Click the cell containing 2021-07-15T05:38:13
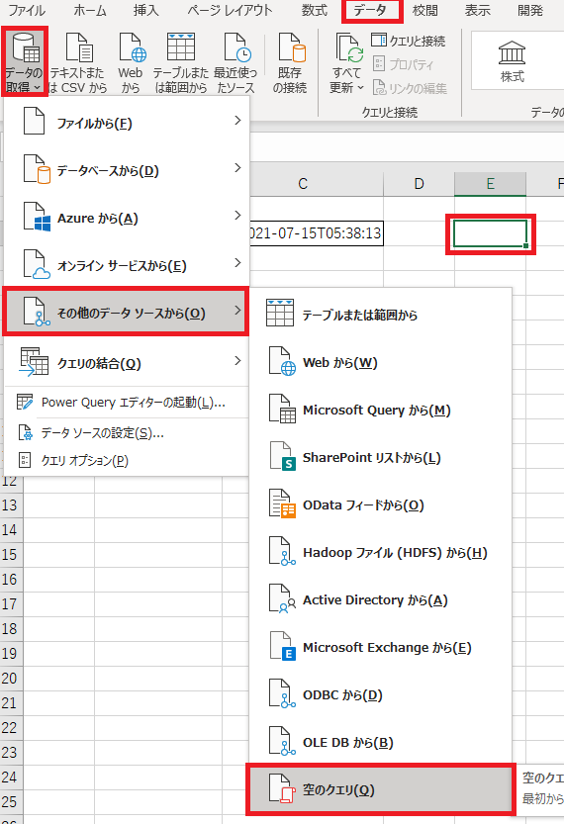The image size is (564, 824). 316,233
